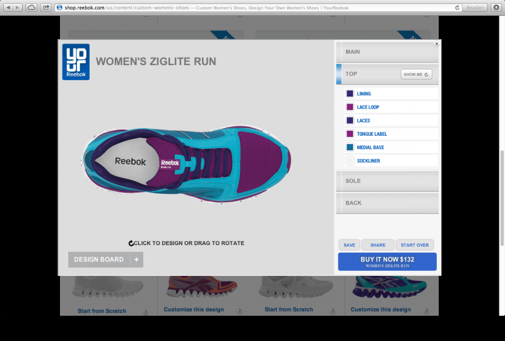Click the SAVE button

(x=349, y=245)
